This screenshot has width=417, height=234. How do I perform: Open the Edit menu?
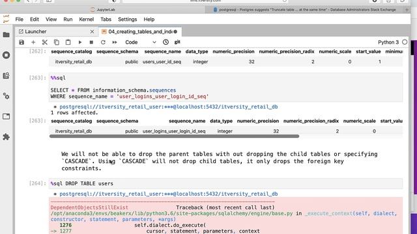tap(35, 19)
